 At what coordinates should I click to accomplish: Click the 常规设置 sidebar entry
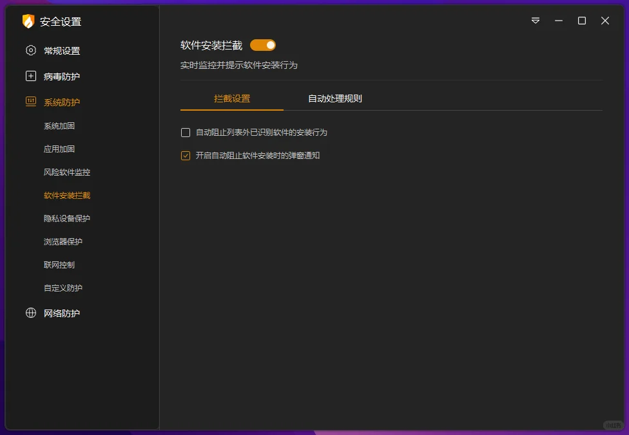[x=59, y=50]
